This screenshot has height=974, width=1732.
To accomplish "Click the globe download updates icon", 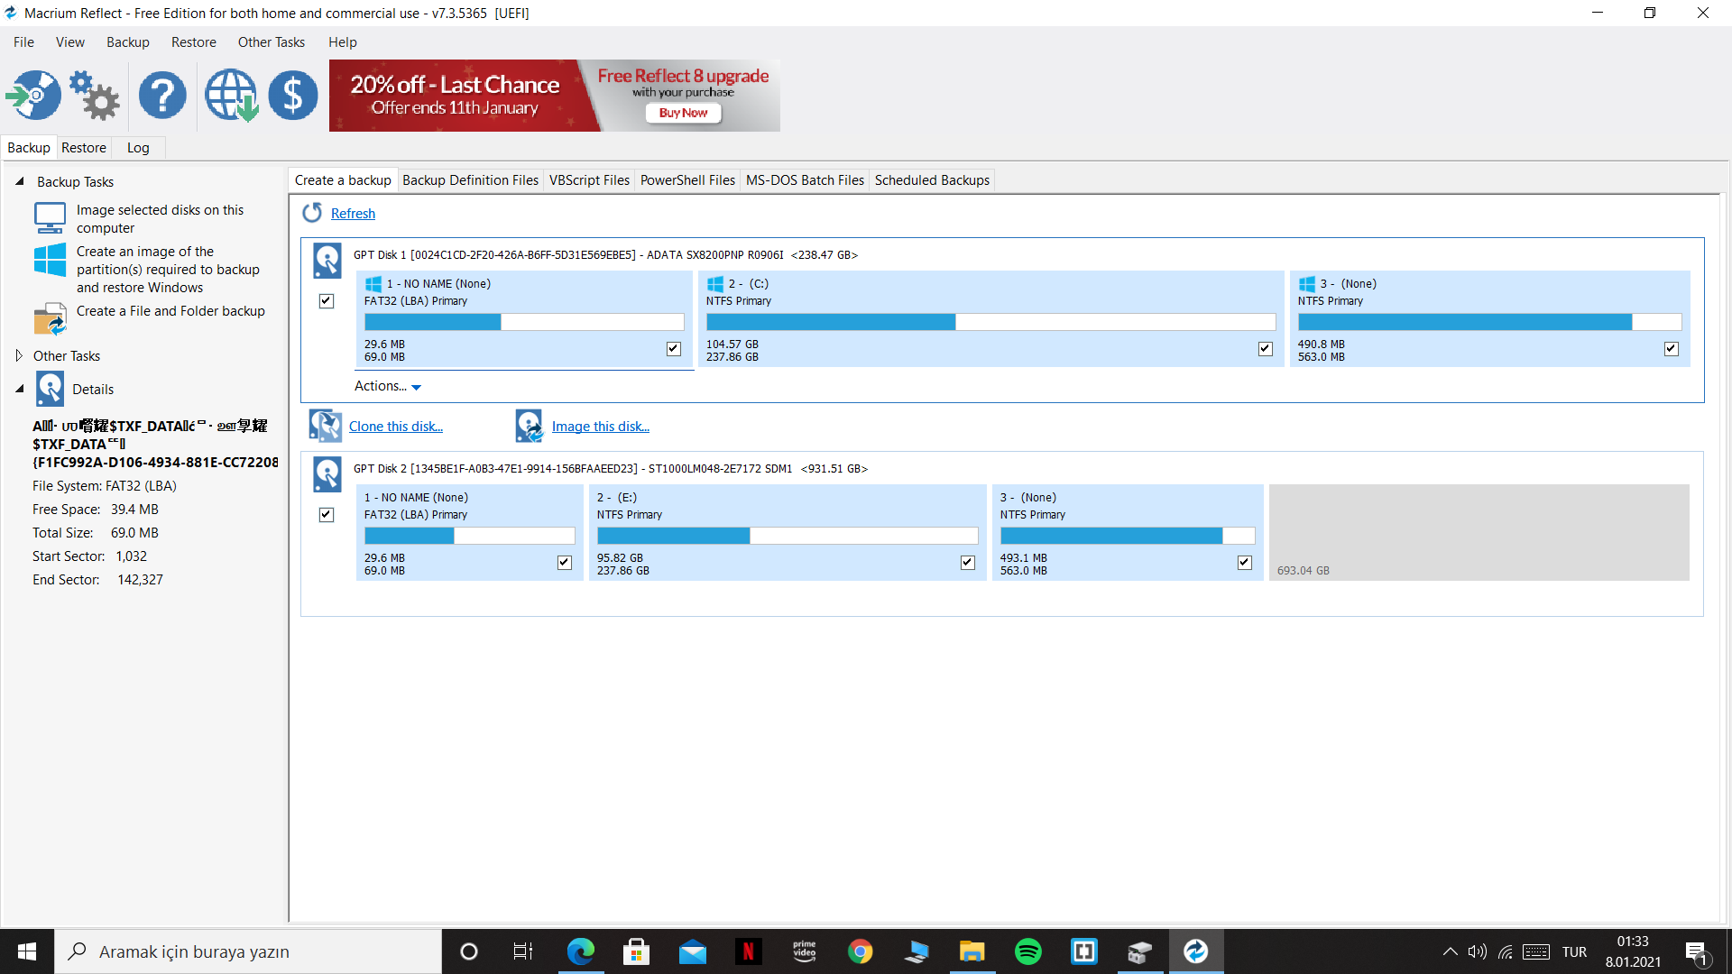I will coord(231,95).
